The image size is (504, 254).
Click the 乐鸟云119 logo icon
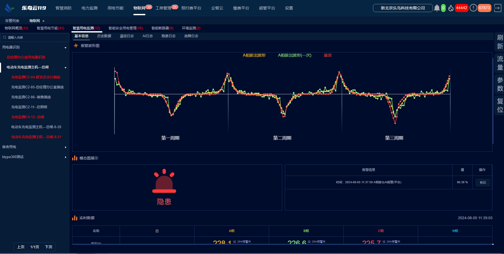pos(9,8)
